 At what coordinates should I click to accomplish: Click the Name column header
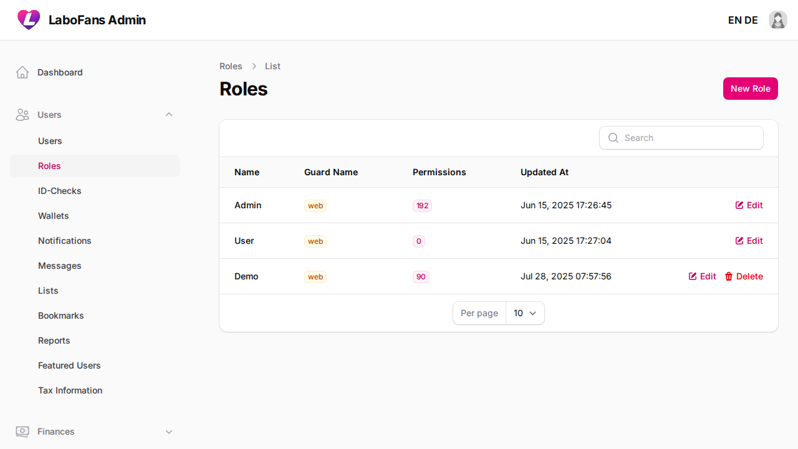(247, 172)
